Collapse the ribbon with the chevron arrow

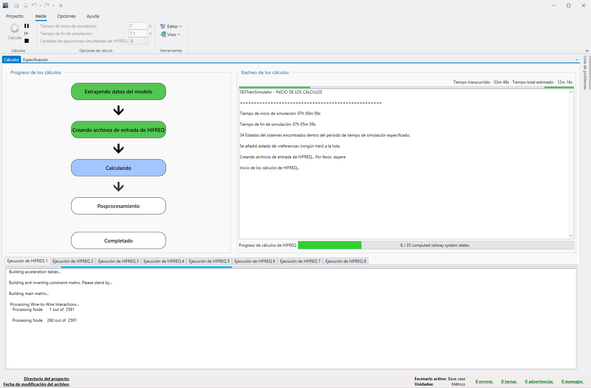tap(587, 51)
